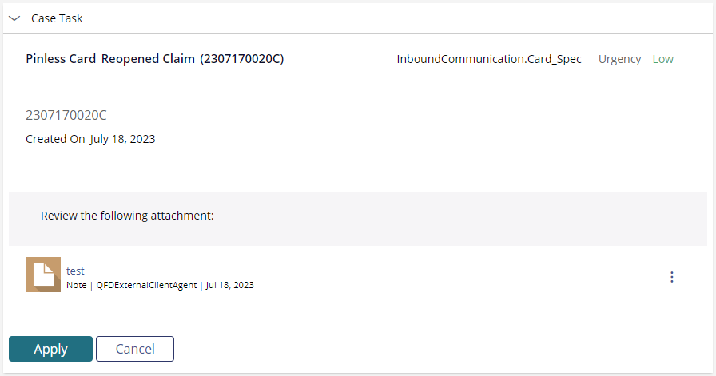Click the Case Task header label
716x376 pixels.
pos(57,18)
